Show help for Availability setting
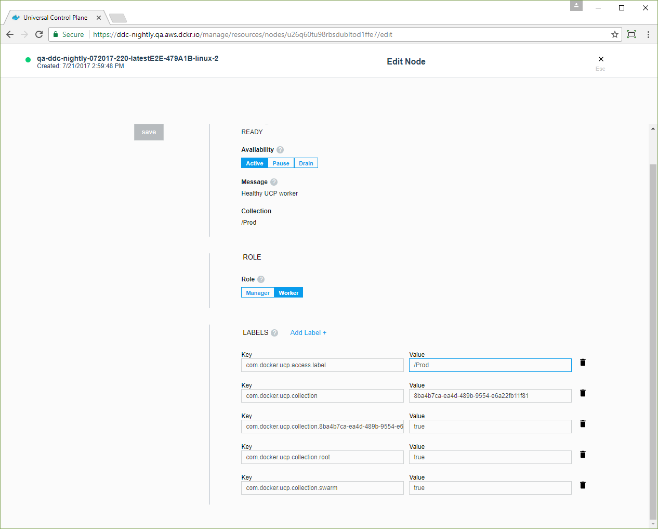This screenshot has height=529, width=658. [280, 150]
